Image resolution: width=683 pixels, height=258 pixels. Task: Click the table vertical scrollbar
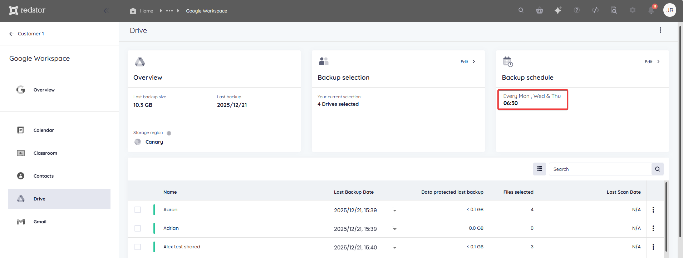click(x=667, y=217)
